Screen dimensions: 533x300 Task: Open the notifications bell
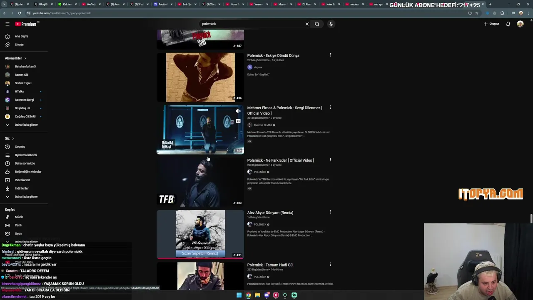point(508,24)
